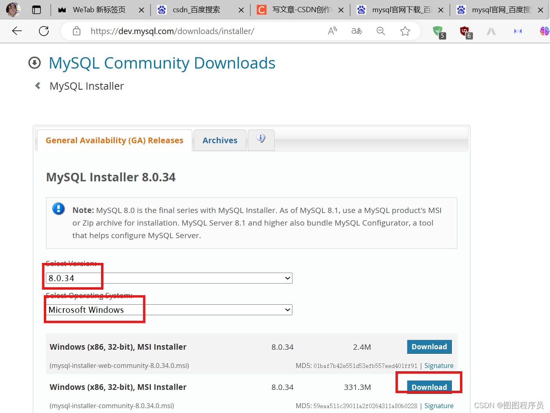550x413 pixels.
Task: Close the WeTab 新标签页 tab
Action: [141, 10]
